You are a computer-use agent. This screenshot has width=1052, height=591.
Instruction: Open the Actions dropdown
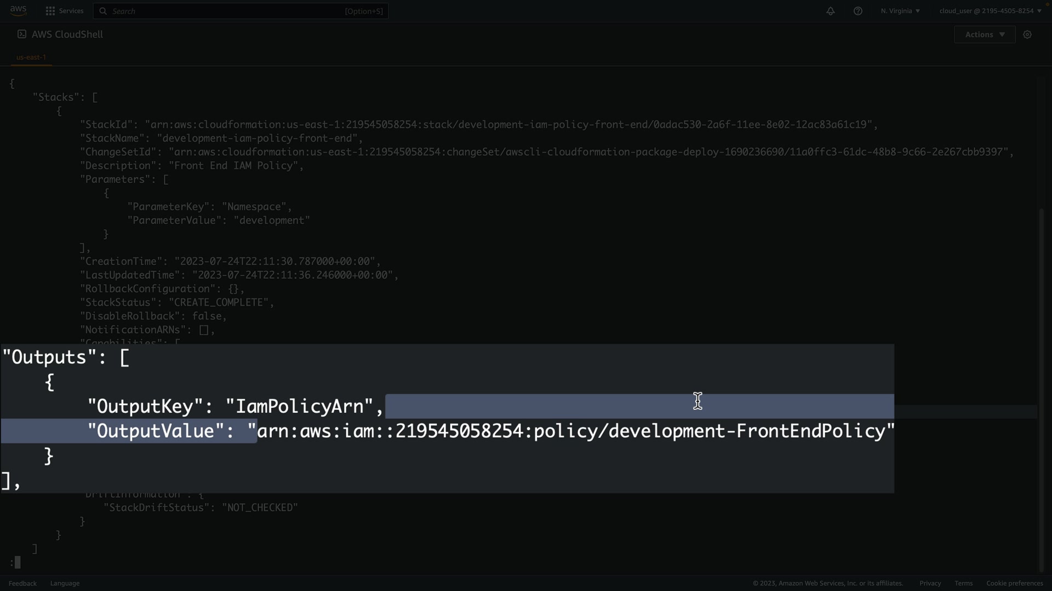pyautogui.click(x=985, y=34)
